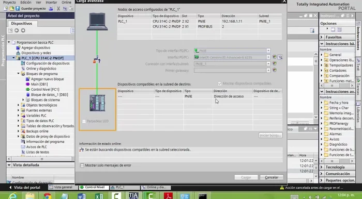The height and width of the screenshot is (199, 362).
Task: Click the open project folder icon
Action: coord(11,9)
